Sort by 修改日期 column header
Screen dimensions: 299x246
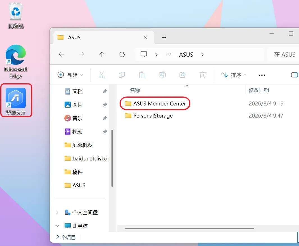[x=259, y=90]
